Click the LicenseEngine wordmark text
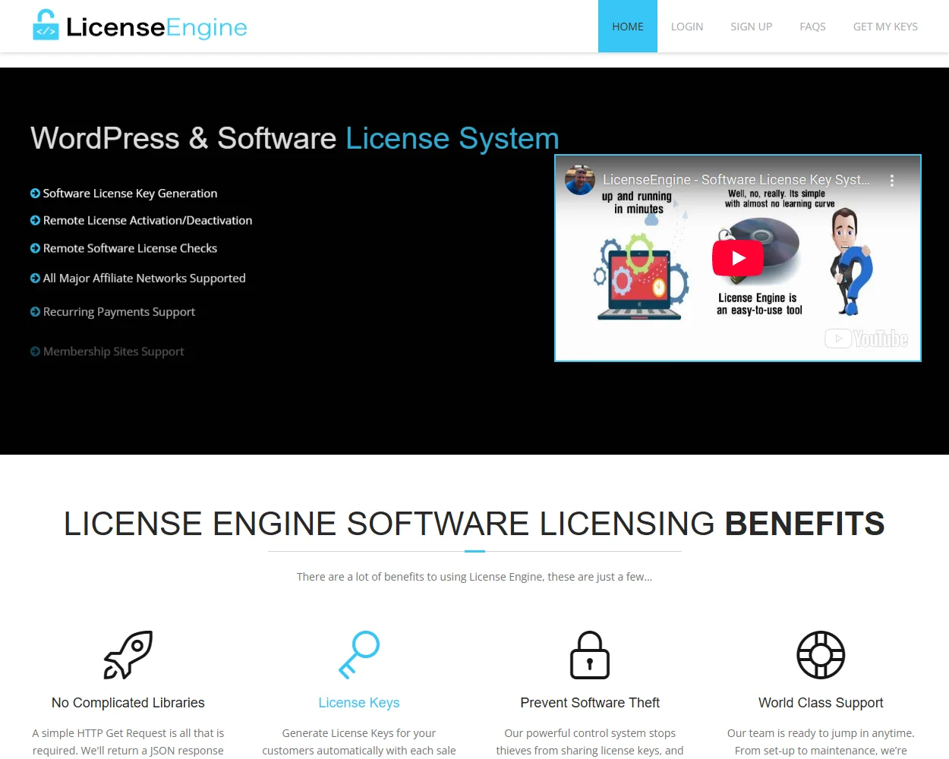 (156, 27)
